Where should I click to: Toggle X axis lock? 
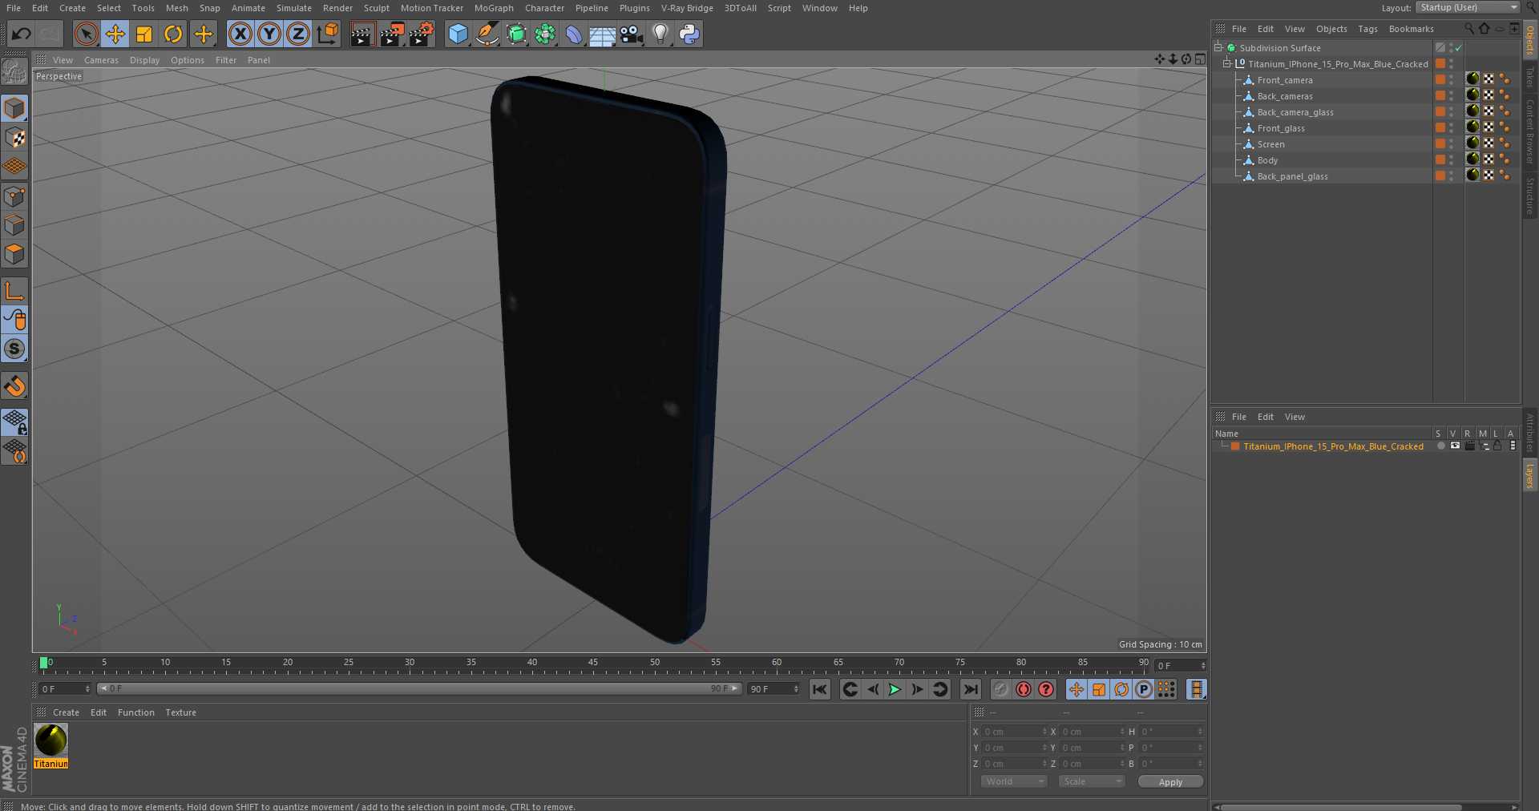point(240,34)
